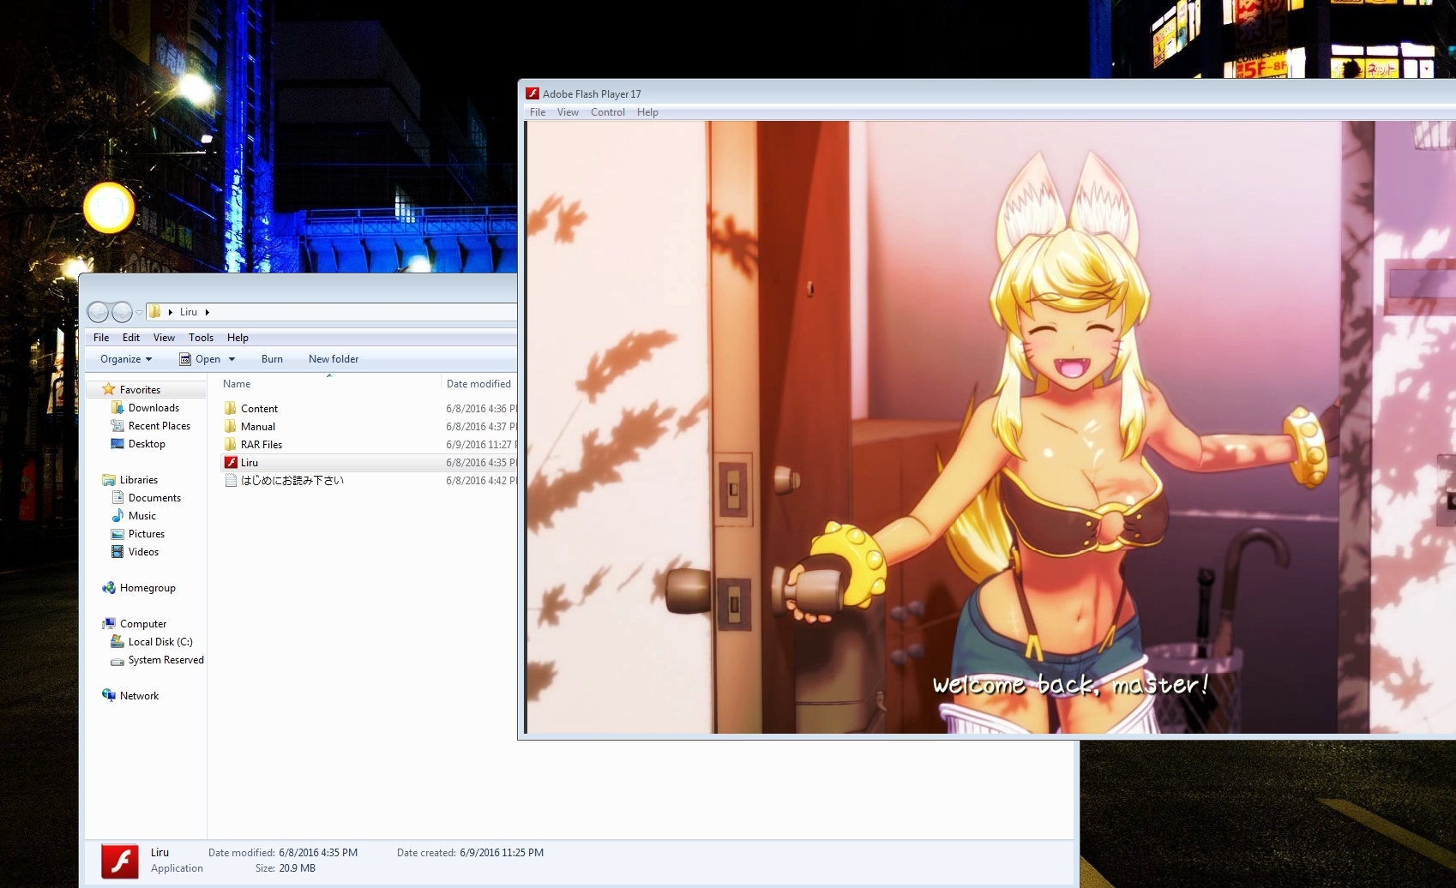Open Local Disk (C:)
Screen dimensions: 1456x888
click(160, 642)
